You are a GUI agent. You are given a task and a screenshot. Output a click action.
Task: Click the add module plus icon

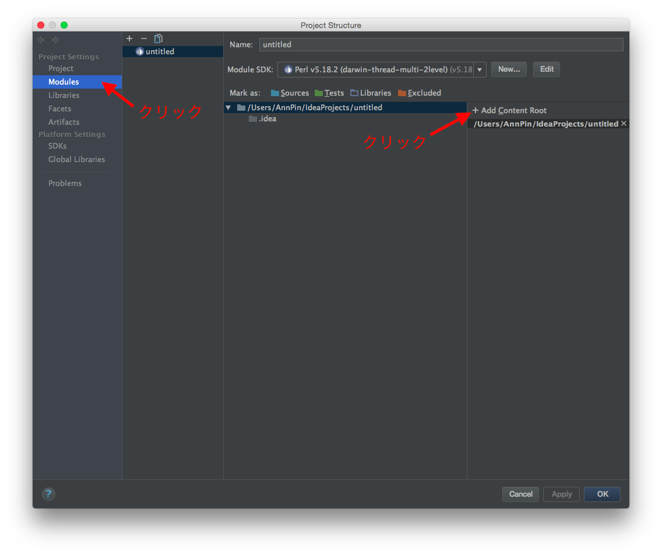coord(129,38)
